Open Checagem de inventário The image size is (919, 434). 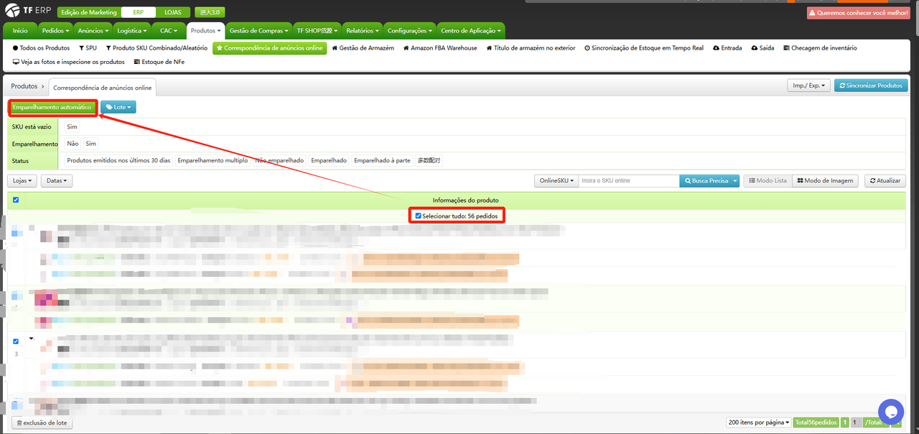pos(819,48)
